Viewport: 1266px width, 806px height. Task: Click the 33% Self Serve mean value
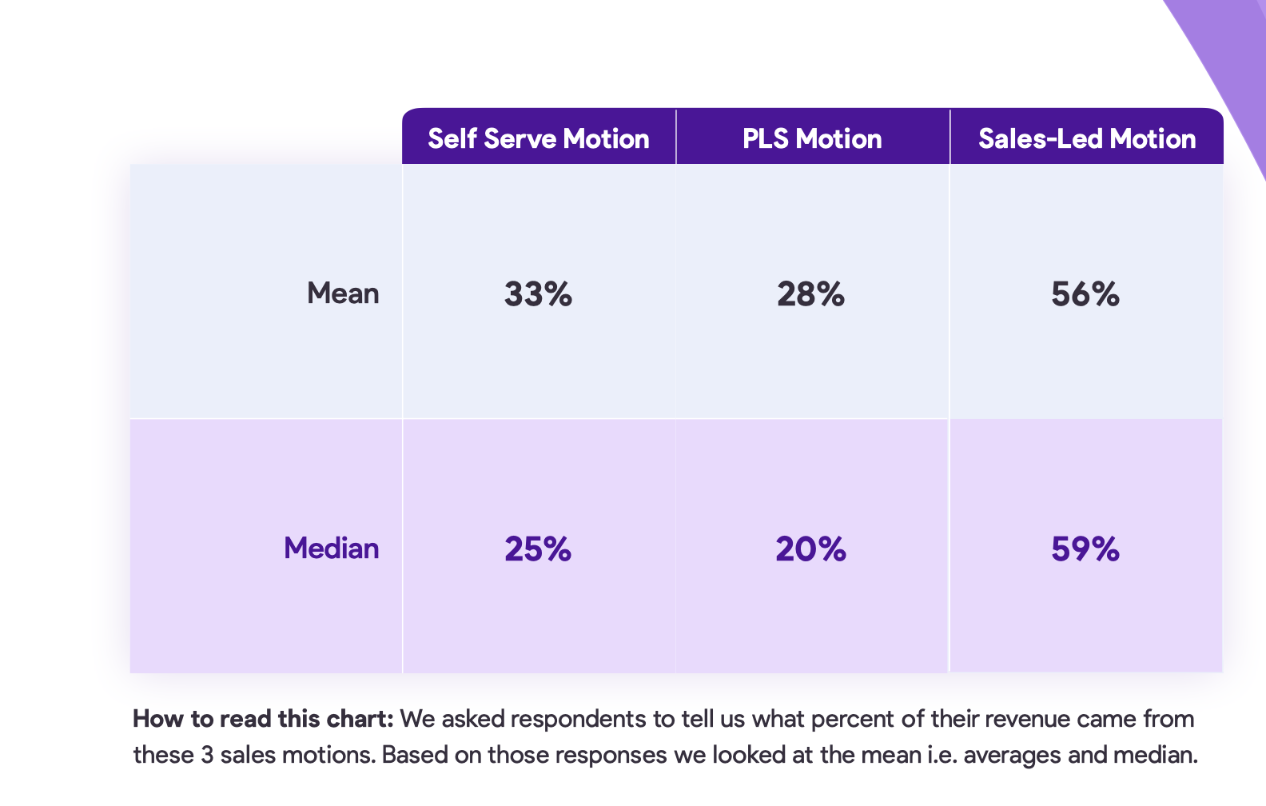tap(538, 294)
